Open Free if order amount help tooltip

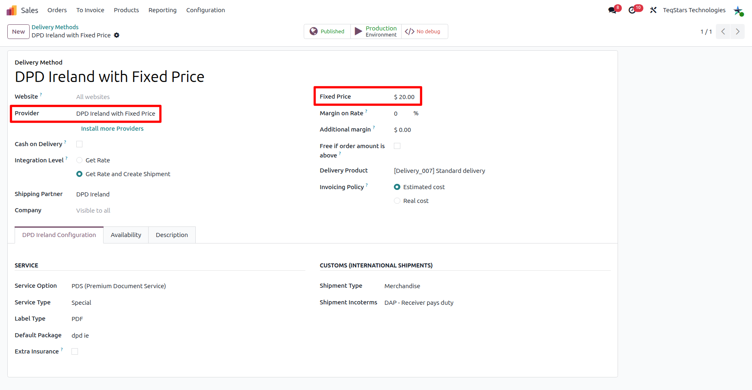pyautogui.click(x=340, y=153)
